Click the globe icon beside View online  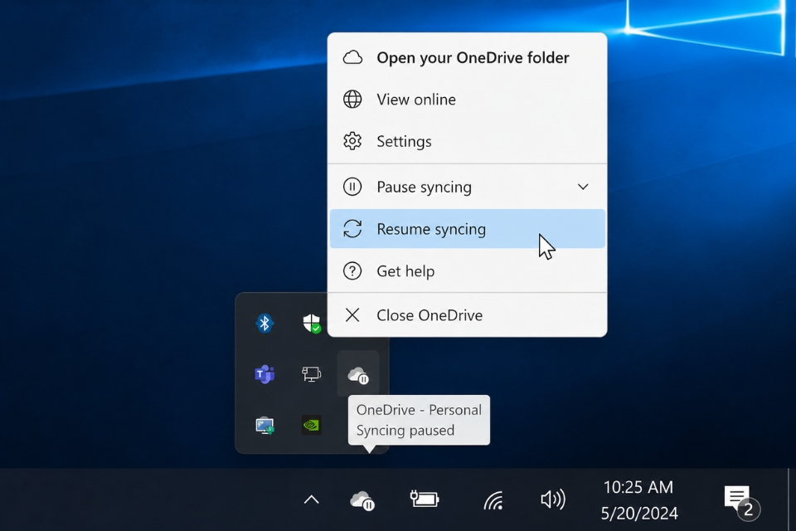(x=352, y=99)
